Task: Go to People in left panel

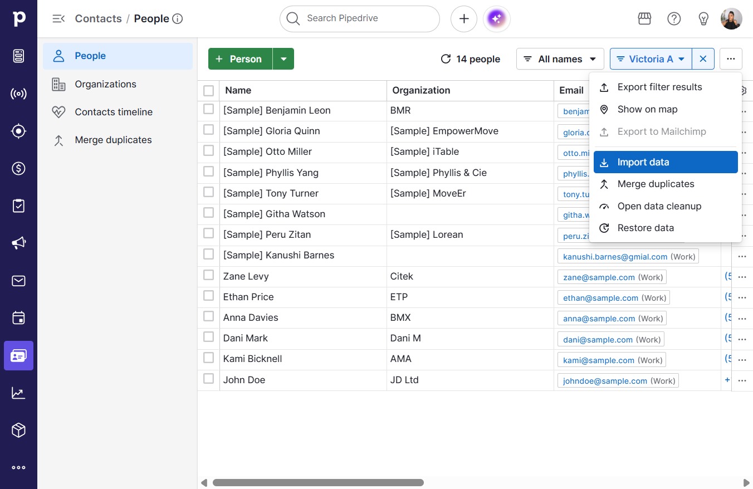Action: [118, 56]
